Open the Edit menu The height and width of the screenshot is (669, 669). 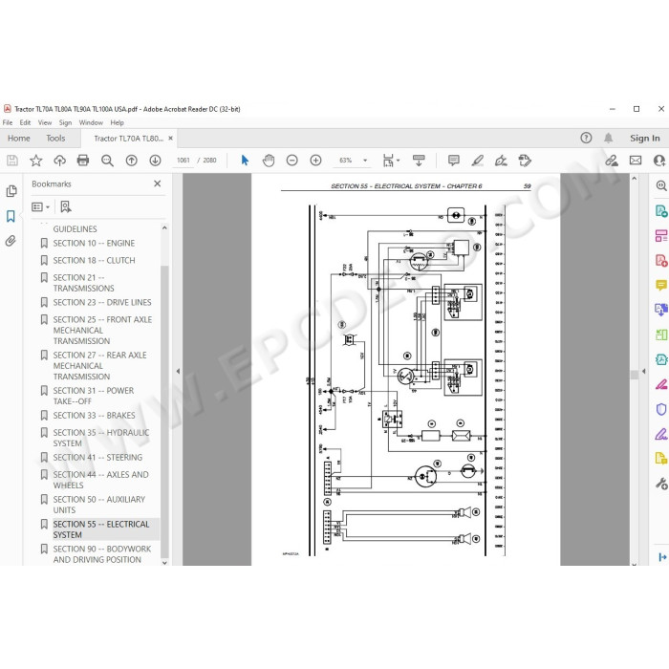(25, 123)
